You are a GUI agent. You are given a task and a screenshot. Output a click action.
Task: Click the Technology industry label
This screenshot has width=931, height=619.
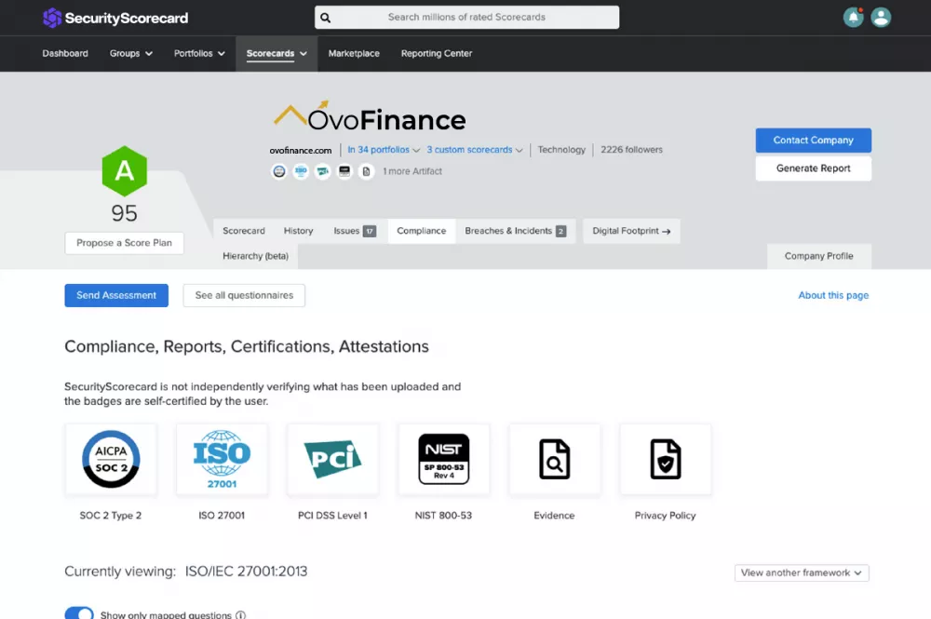(561, 150)
